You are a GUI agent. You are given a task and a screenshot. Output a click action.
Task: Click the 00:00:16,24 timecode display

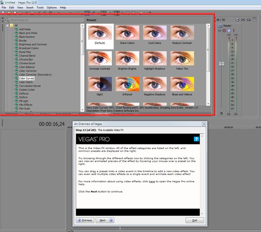51,124
